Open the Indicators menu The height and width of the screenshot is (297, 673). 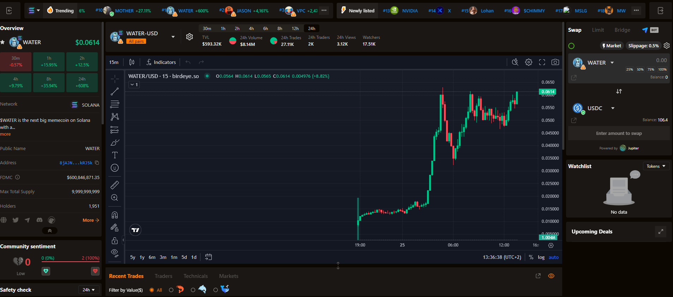[x=161, y=62]
